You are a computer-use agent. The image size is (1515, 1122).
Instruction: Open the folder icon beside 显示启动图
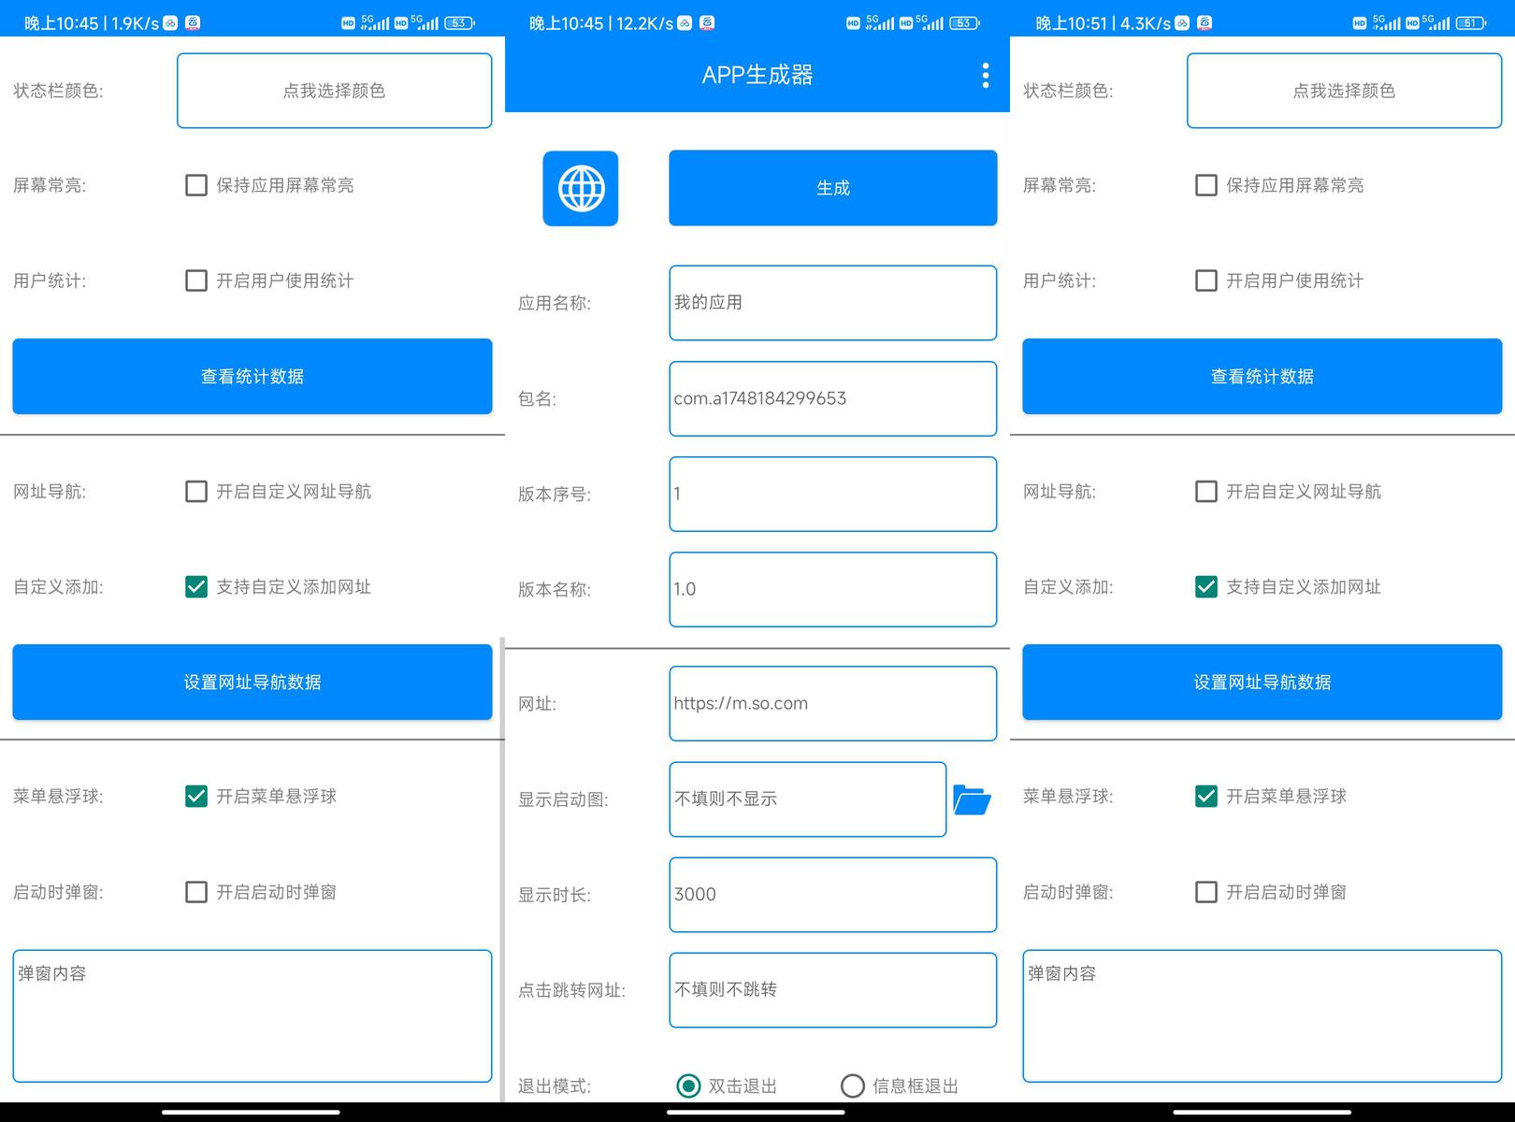[x=972, y=799]
